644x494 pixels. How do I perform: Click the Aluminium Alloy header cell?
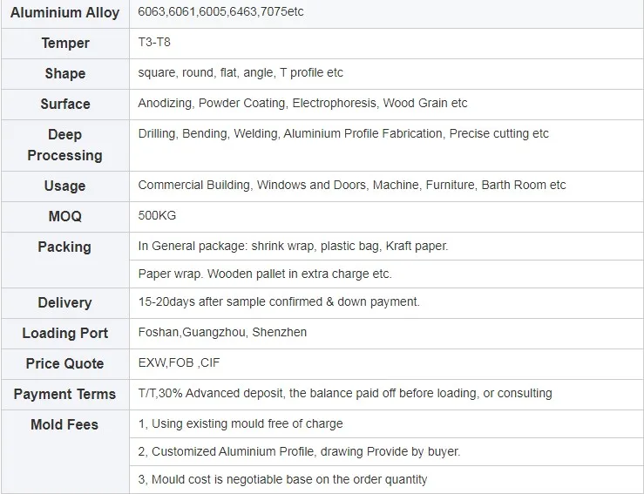point(64,12)
